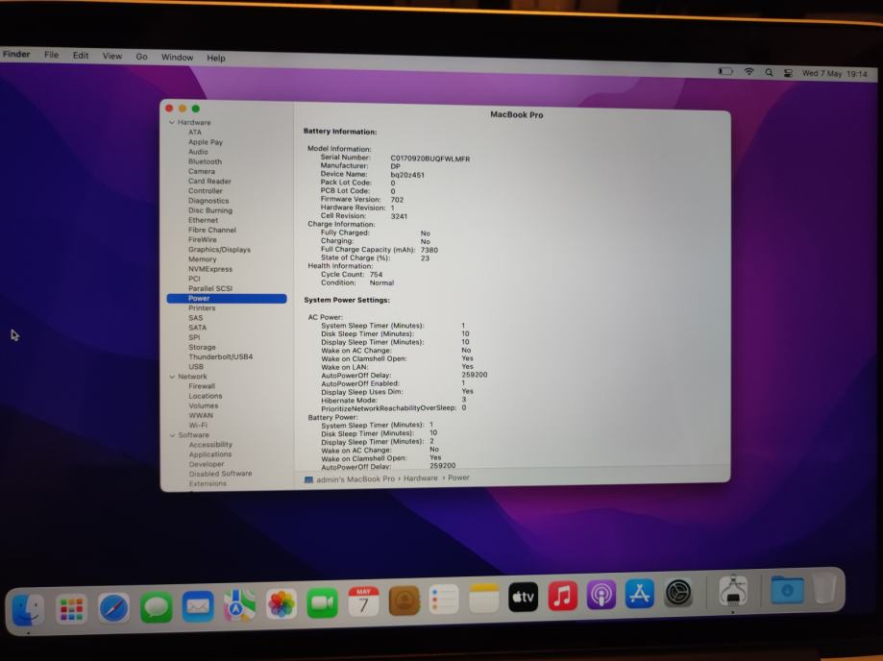Open Launchpad in the Dock
This screenshot has width=883, height=661.
click(x=71, y=608)
